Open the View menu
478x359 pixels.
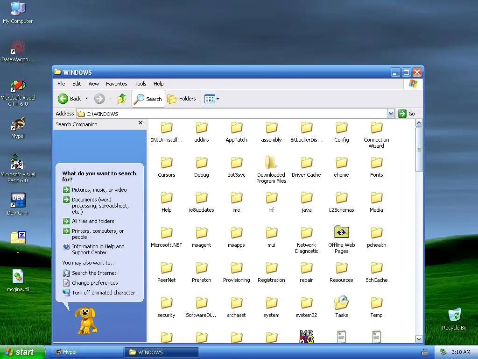click(x=93, y=84)
